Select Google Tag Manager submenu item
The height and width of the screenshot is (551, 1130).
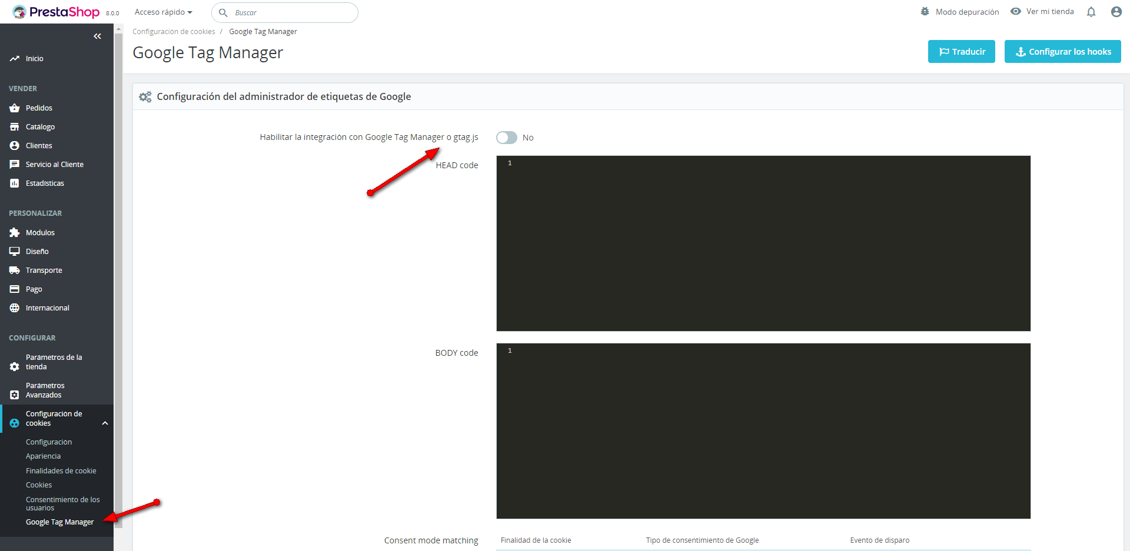(60, 522)
